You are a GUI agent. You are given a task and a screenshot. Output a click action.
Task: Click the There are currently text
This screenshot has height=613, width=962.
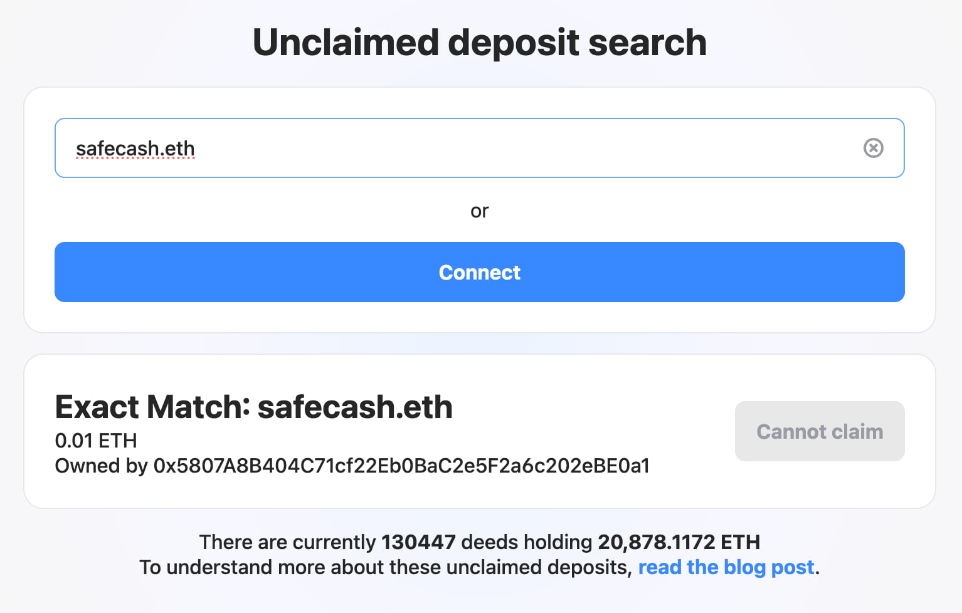[x=287, y=542]
